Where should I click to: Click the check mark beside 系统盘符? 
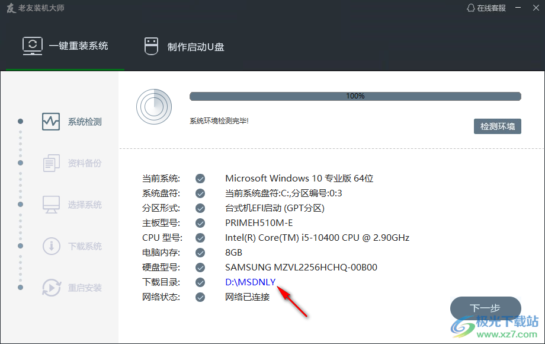point(200,193)
